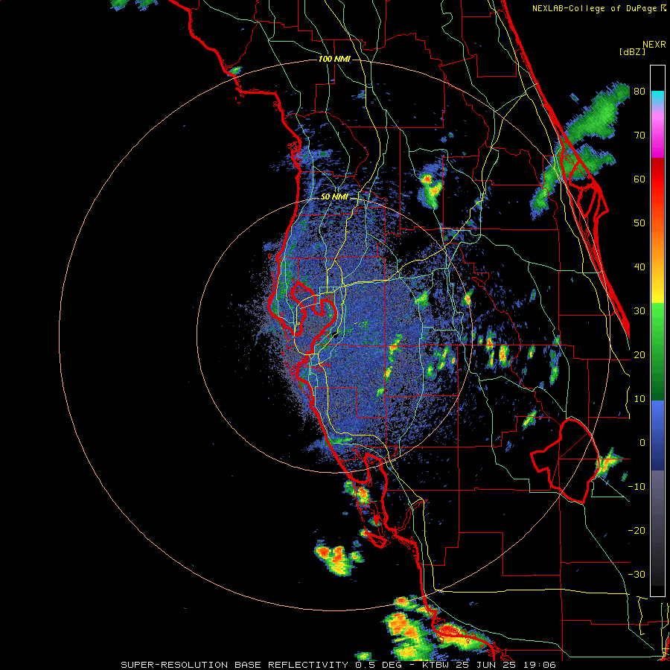
Task: Click the 100 NMI range ring label
Action: point(334,59)
